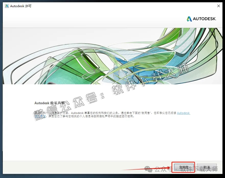Click the Autodesk emblem next to the window title
The width and height of the screenshot is (225, 178).
(7, 6)
